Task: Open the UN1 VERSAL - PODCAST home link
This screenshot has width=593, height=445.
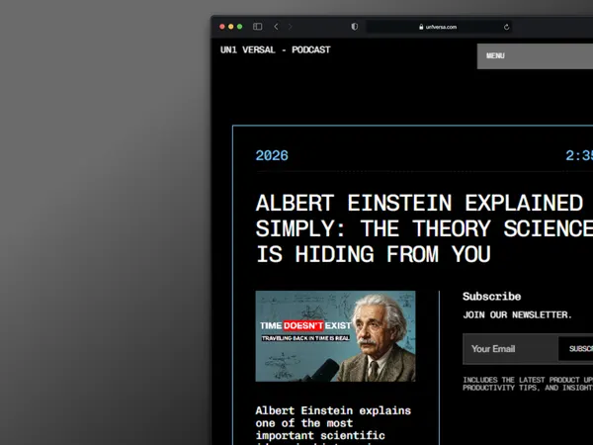Action: [x=276, y=50]
